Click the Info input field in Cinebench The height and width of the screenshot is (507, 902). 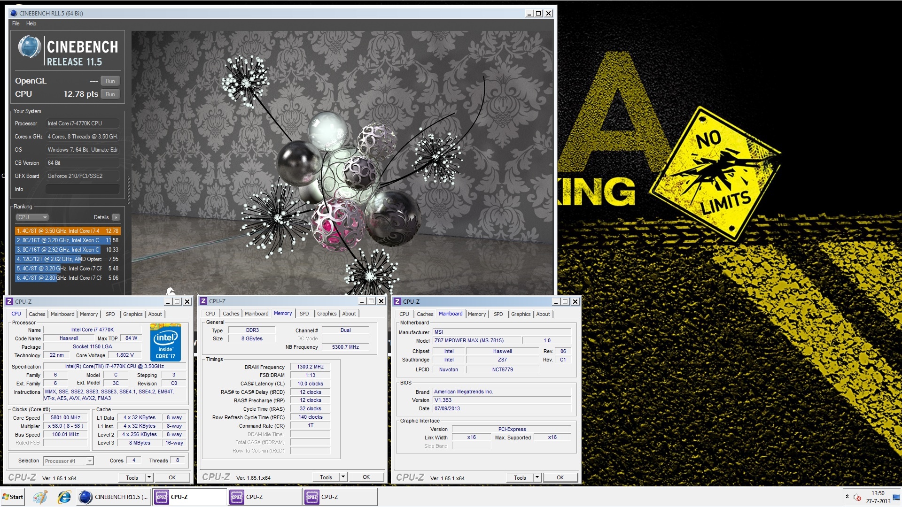82,189
